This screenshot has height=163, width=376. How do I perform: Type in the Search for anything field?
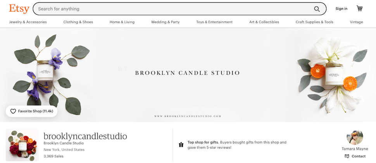(x=171, y=9)
